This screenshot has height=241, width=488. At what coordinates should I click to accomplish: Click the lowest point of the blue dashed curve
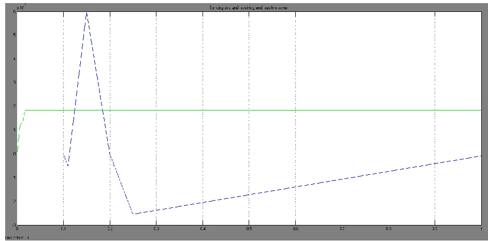point(133,214)
